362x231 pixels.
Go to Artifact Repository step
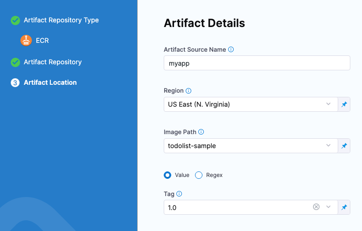click(53, 62)
